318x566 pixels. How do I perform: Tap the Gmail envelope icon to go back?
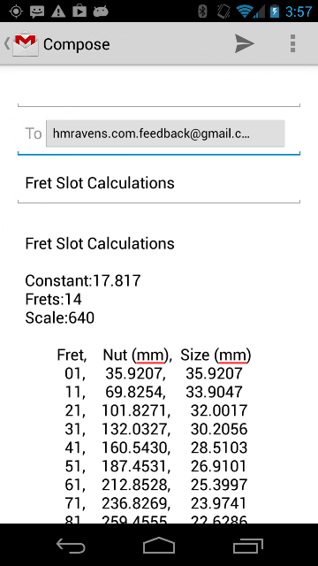(25, 44)
